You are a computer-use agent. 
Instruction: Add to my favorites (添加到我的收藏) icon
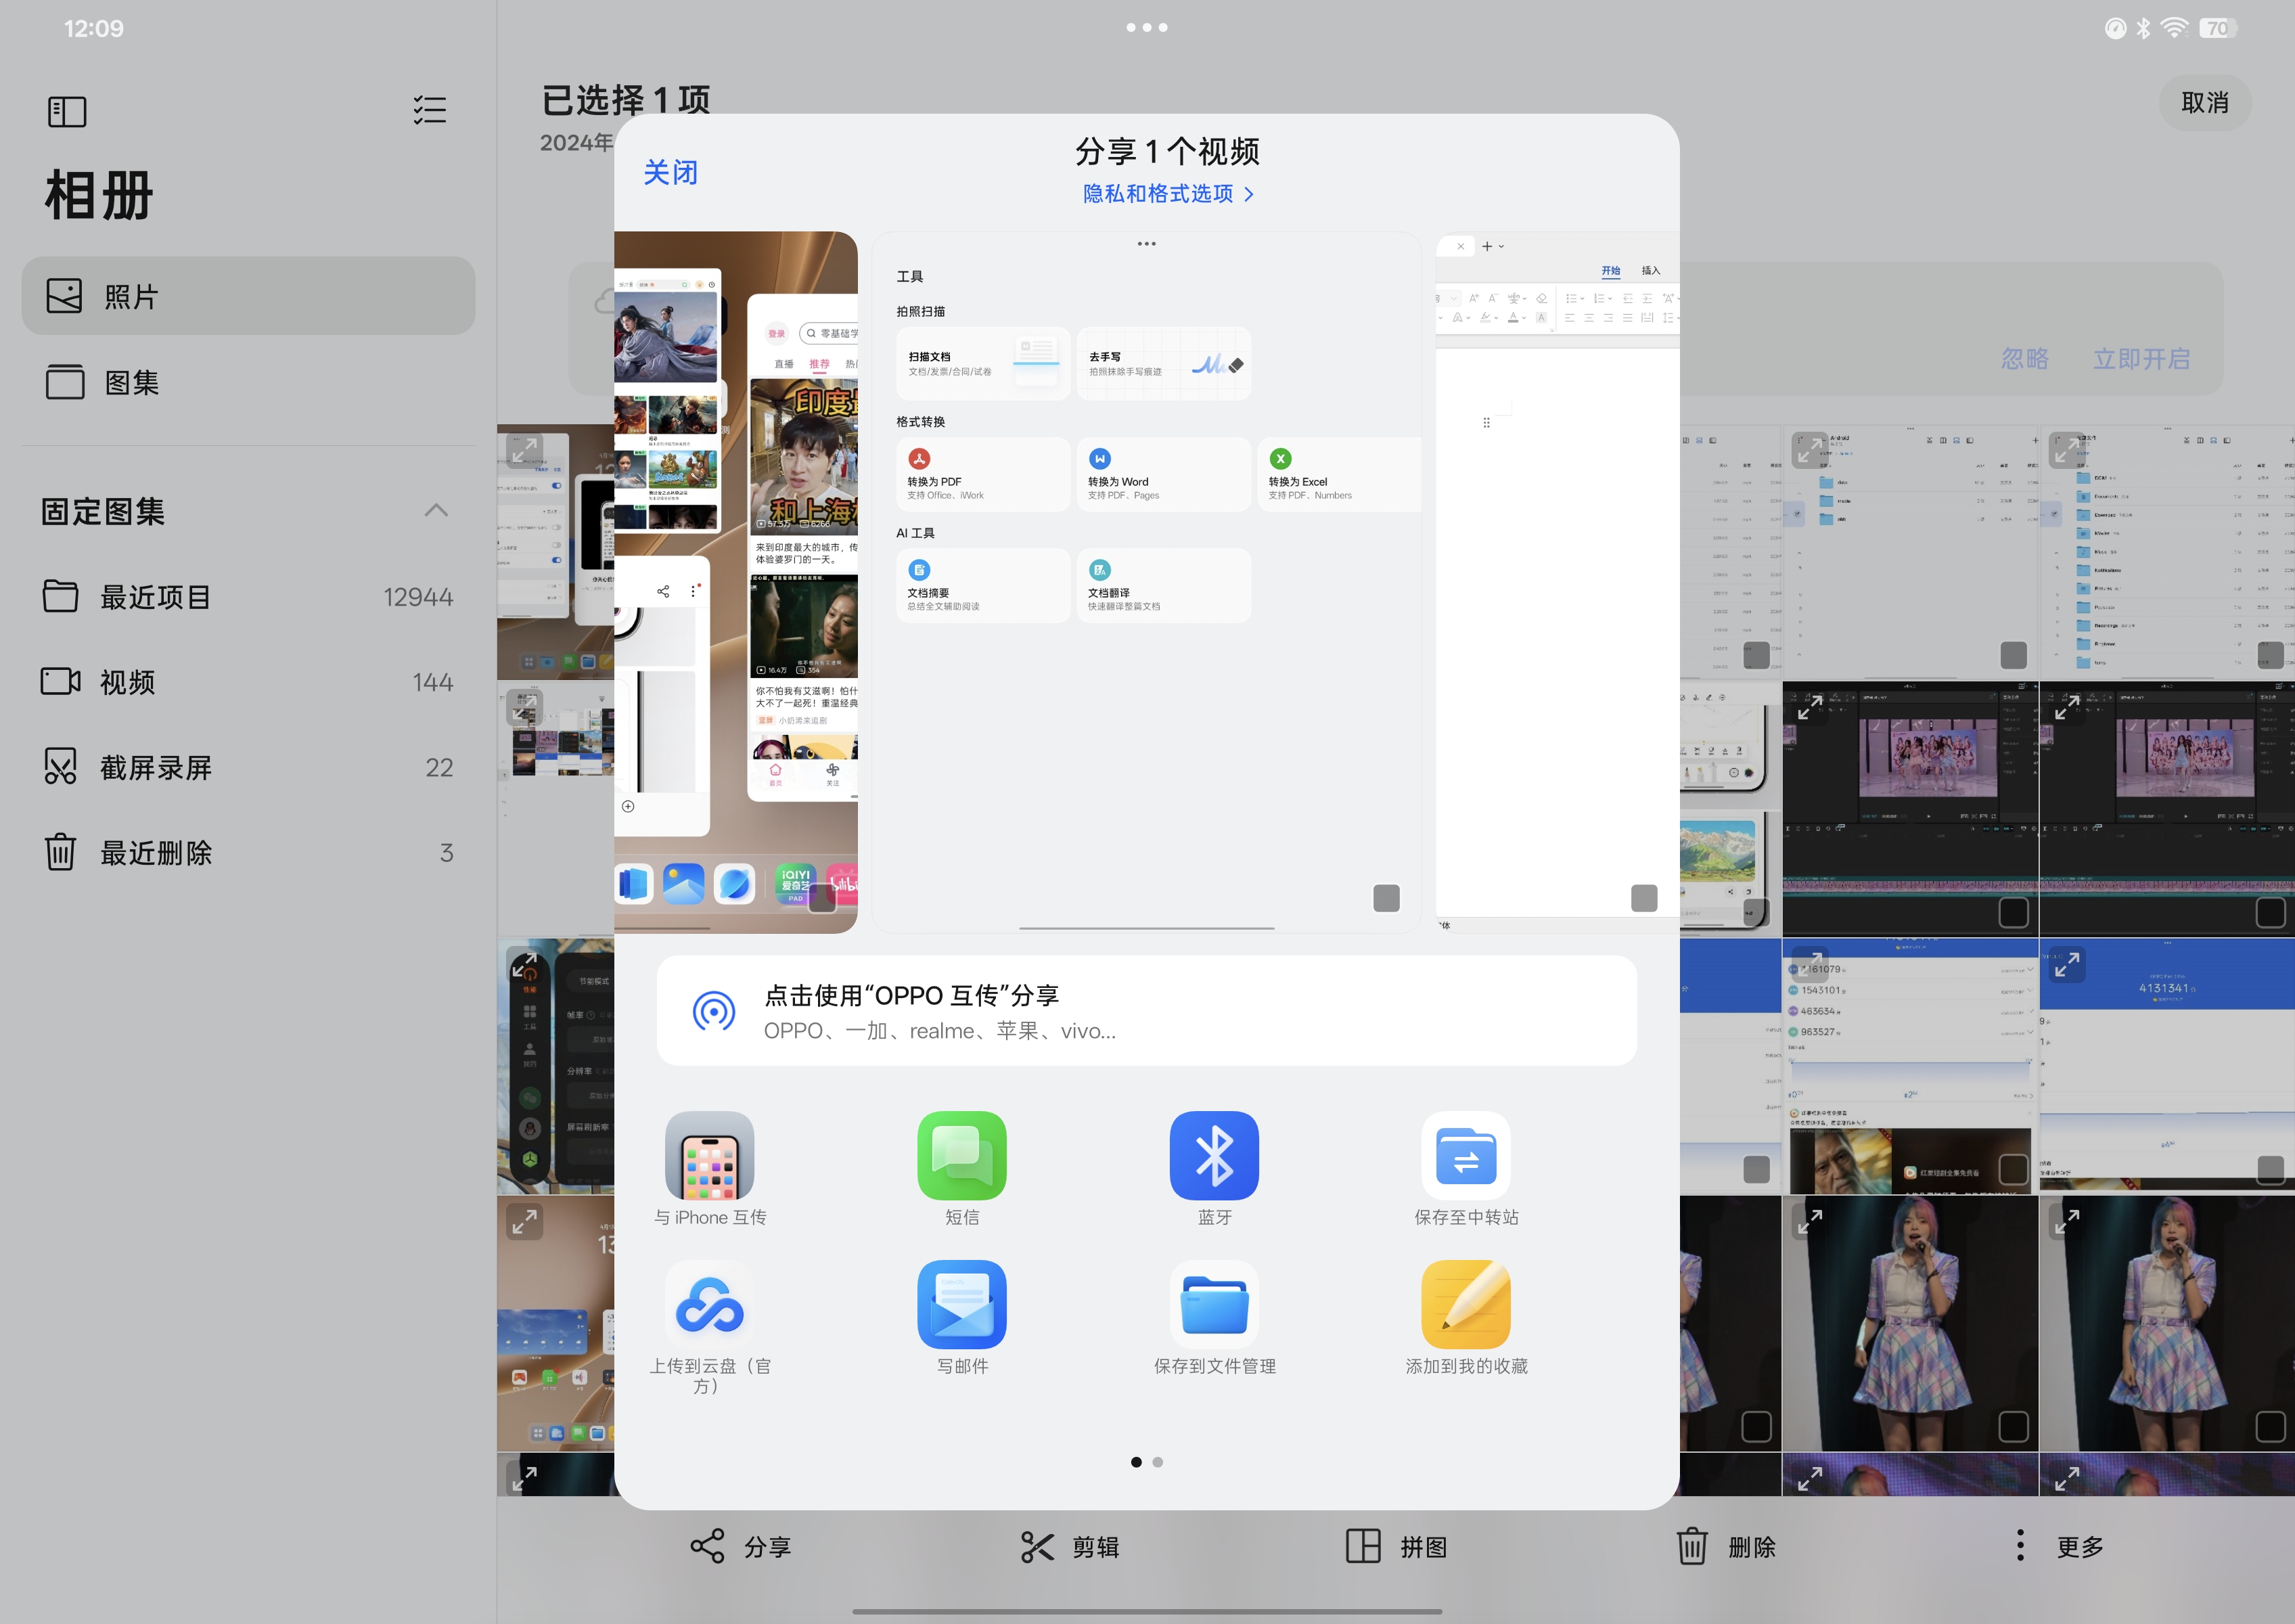pyautogui.click(x=1465, y=1304)
